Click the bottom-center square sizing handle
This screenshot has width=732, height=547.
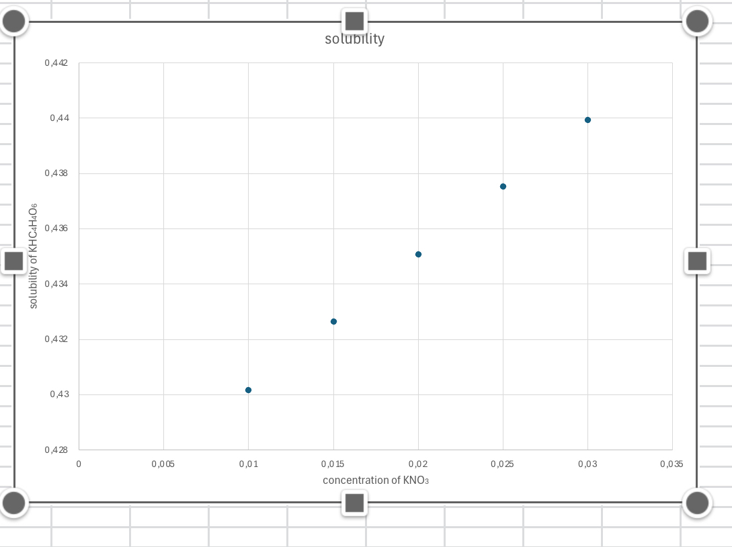355,503
